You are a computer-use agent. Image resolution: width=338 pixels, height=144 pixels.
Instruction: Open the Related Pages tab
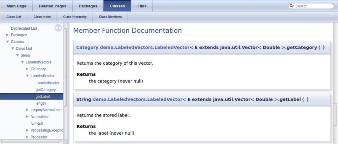(x=52, y=6)
